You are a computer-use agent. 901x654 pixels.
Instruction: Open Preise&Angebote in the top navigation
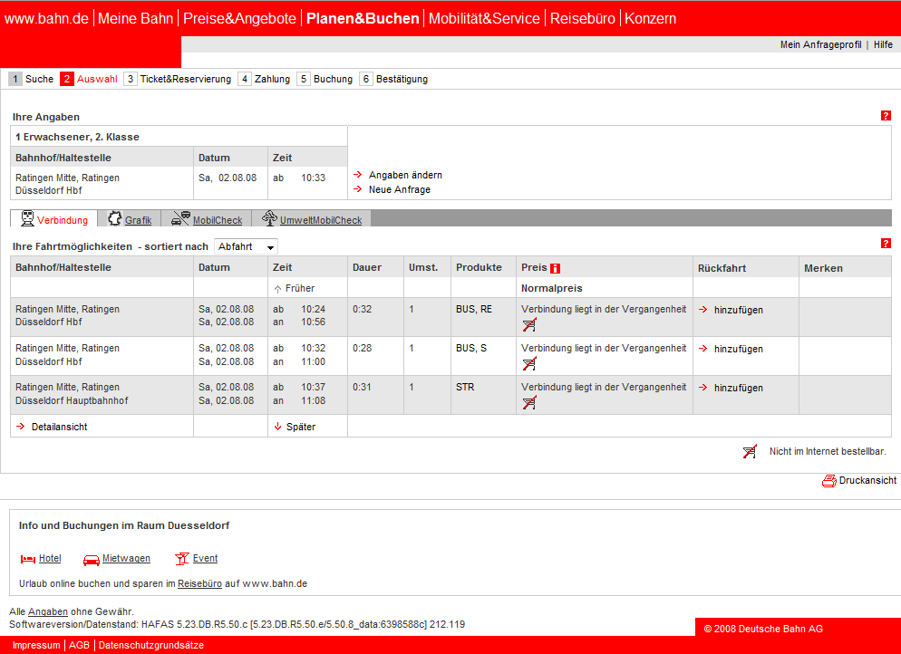pos(239,18)
